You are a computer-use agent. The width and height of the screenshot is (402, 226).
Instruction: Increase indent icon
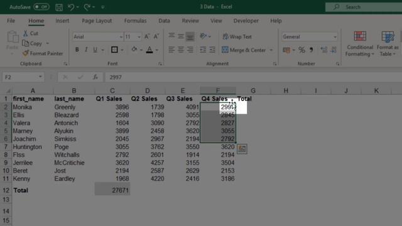tap(212, 50)
